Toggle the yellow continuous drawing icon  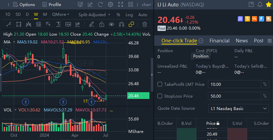(131, 25)
